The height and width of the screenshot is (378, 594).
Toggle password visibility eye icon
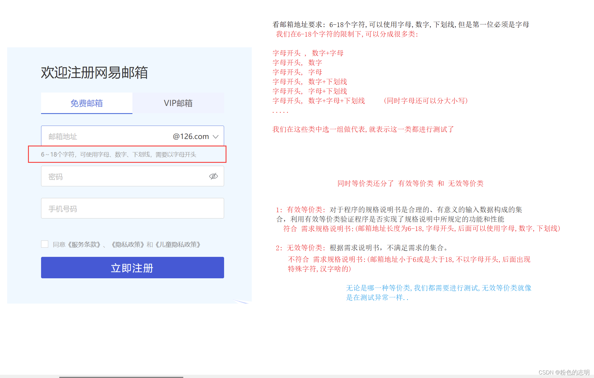pyautogui.click(x=213, y=176)
